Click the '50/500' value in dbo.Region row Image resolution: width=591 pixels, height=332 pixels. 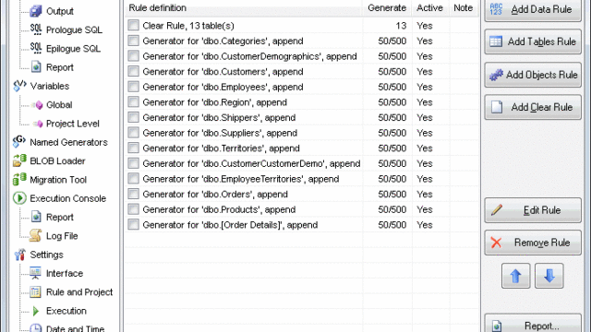click(x=392, y=102)
